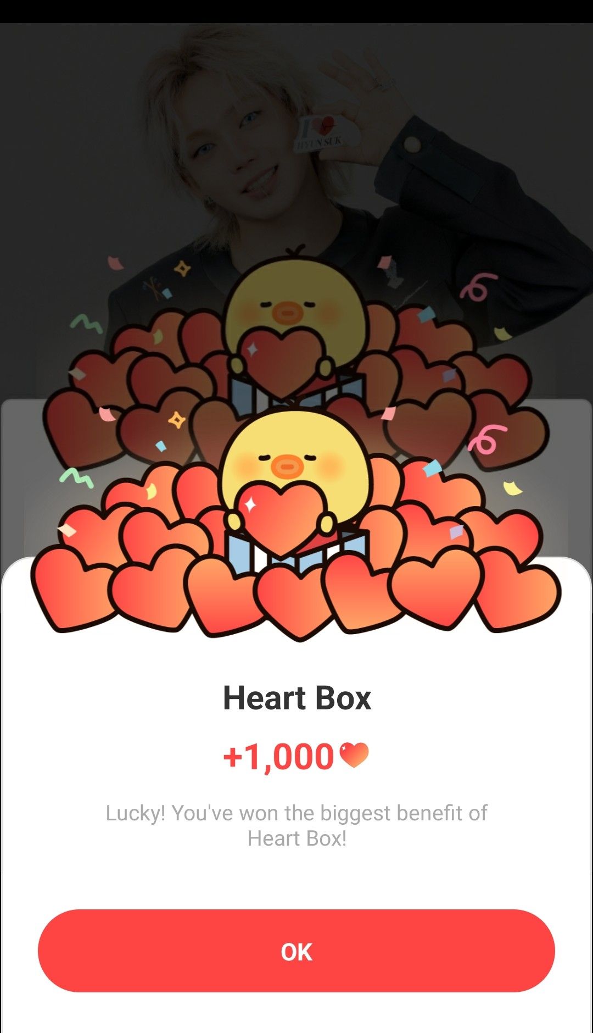Image resolution: width=593 pixels, height=1033 pixels.
Task: Click the dimmed heart held by background chick
Action: (x=282, y=360)
